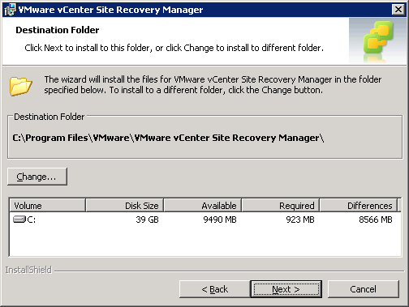Go to previous step with Back
Image resolution: width=409 pixels, height=307 pixels.
click(x=215, y=289)
